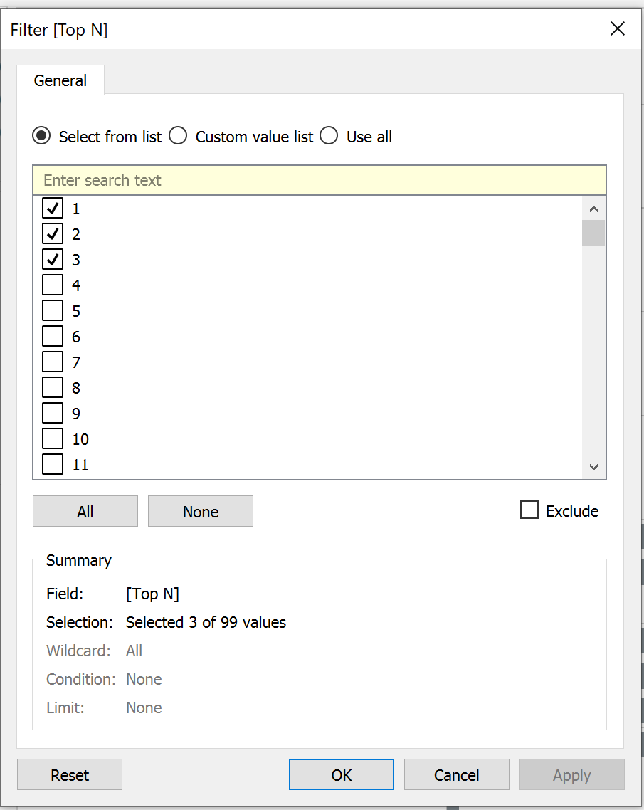Confirm the filter with OK
The width and height of the screenshot is (644, 810).
pyautogui.click(x=342, y=775)
